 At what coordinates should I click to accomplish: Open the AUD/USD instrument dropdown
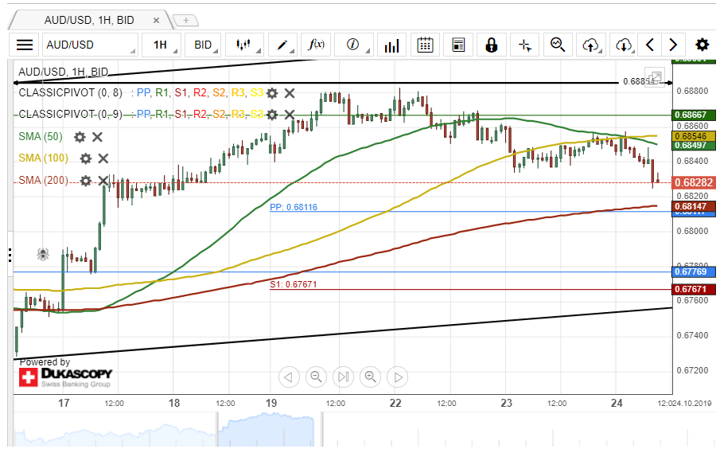pyautogui.click(x=88, y=45)
